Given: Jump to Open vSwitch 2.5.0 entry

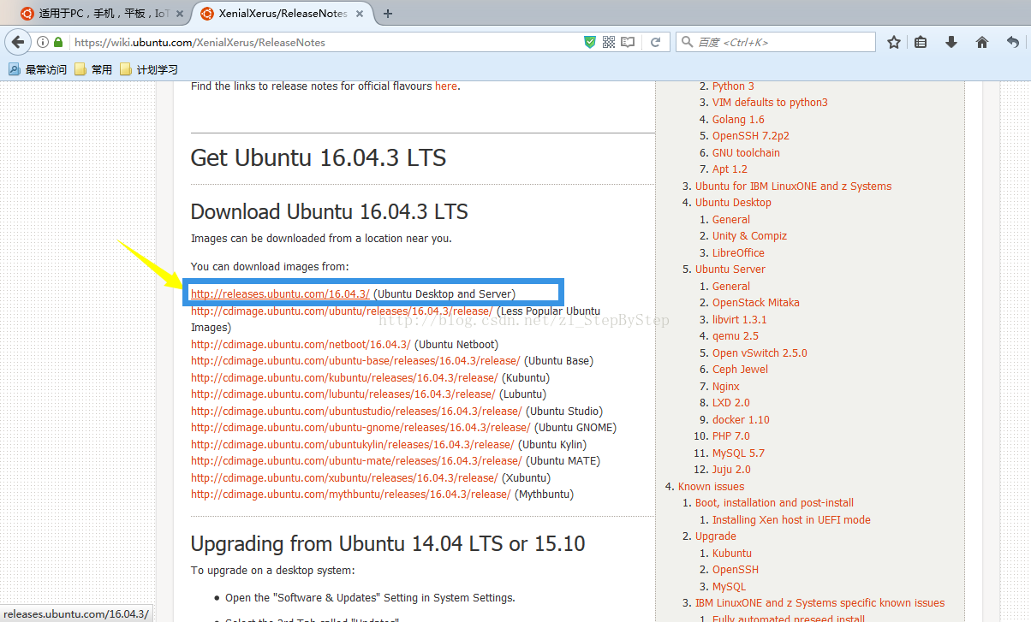Looking at the screenshot, I should coord(760,352).
